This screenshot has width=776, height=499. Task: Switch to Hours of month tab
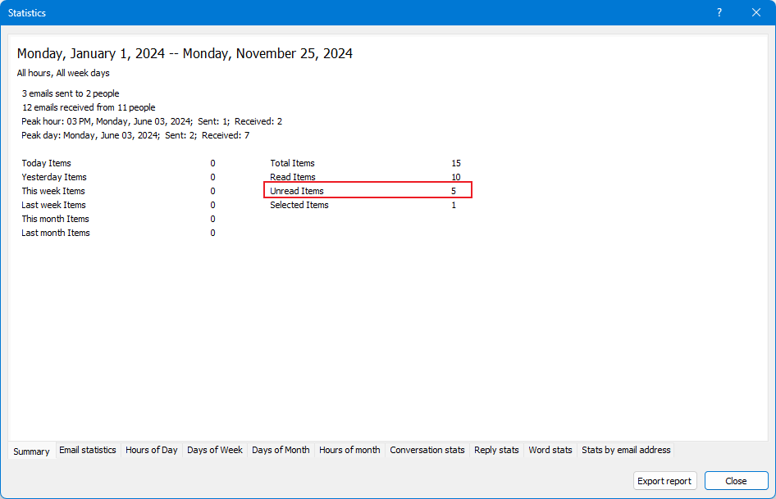coord(349,450)
